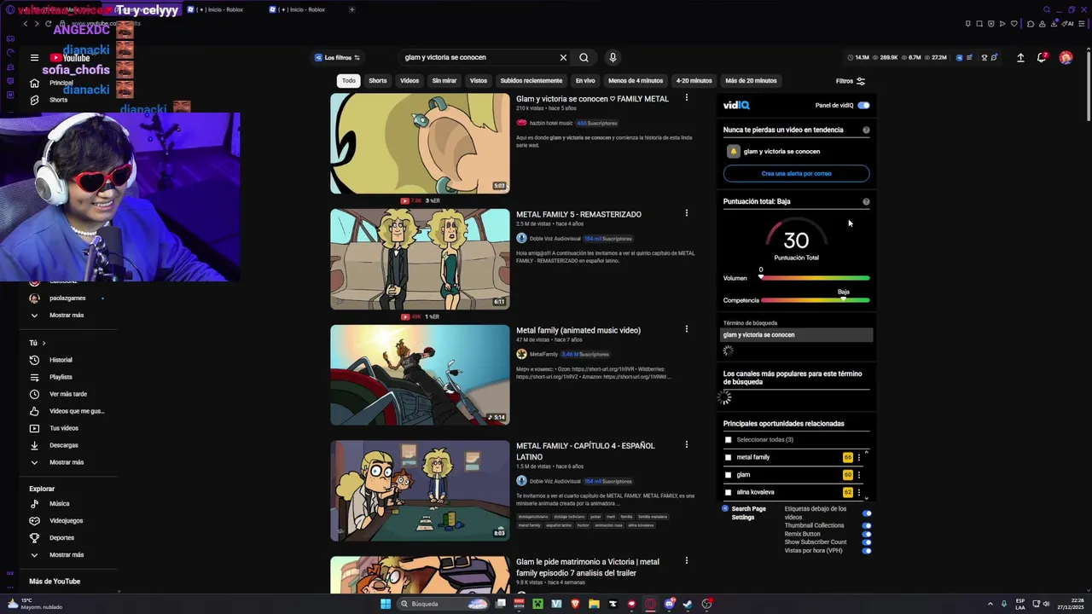Check the Seleccionar todas checkbox
This screenshot has height=614, width=1092.
tap(728, 440)
